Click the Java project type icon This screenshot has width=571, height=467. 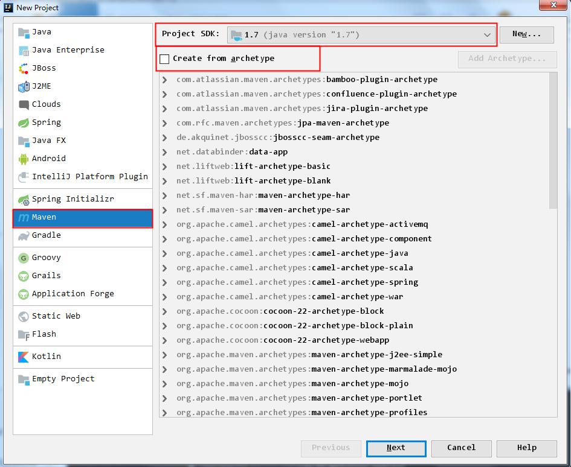(24, 33)
